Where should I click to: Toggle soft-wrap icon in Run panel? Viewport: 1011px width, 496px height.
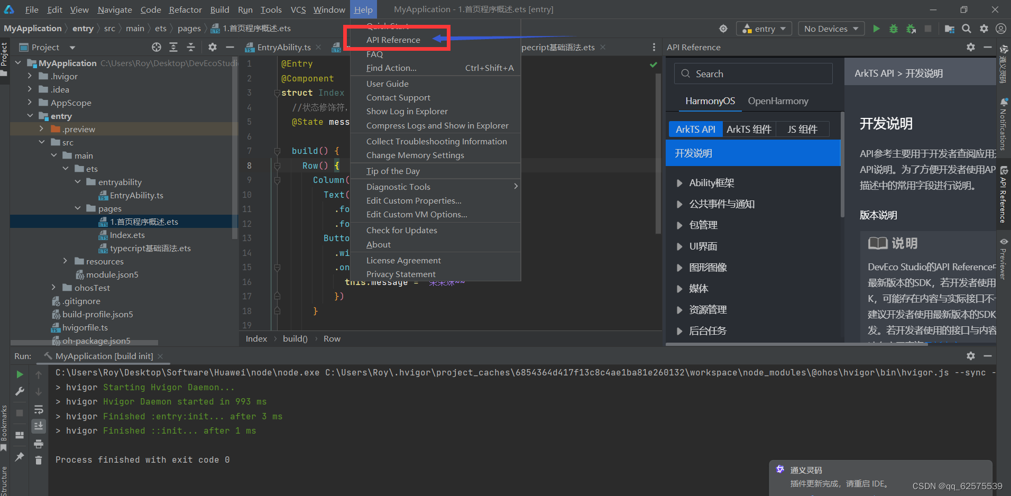[x=39, y=409]
